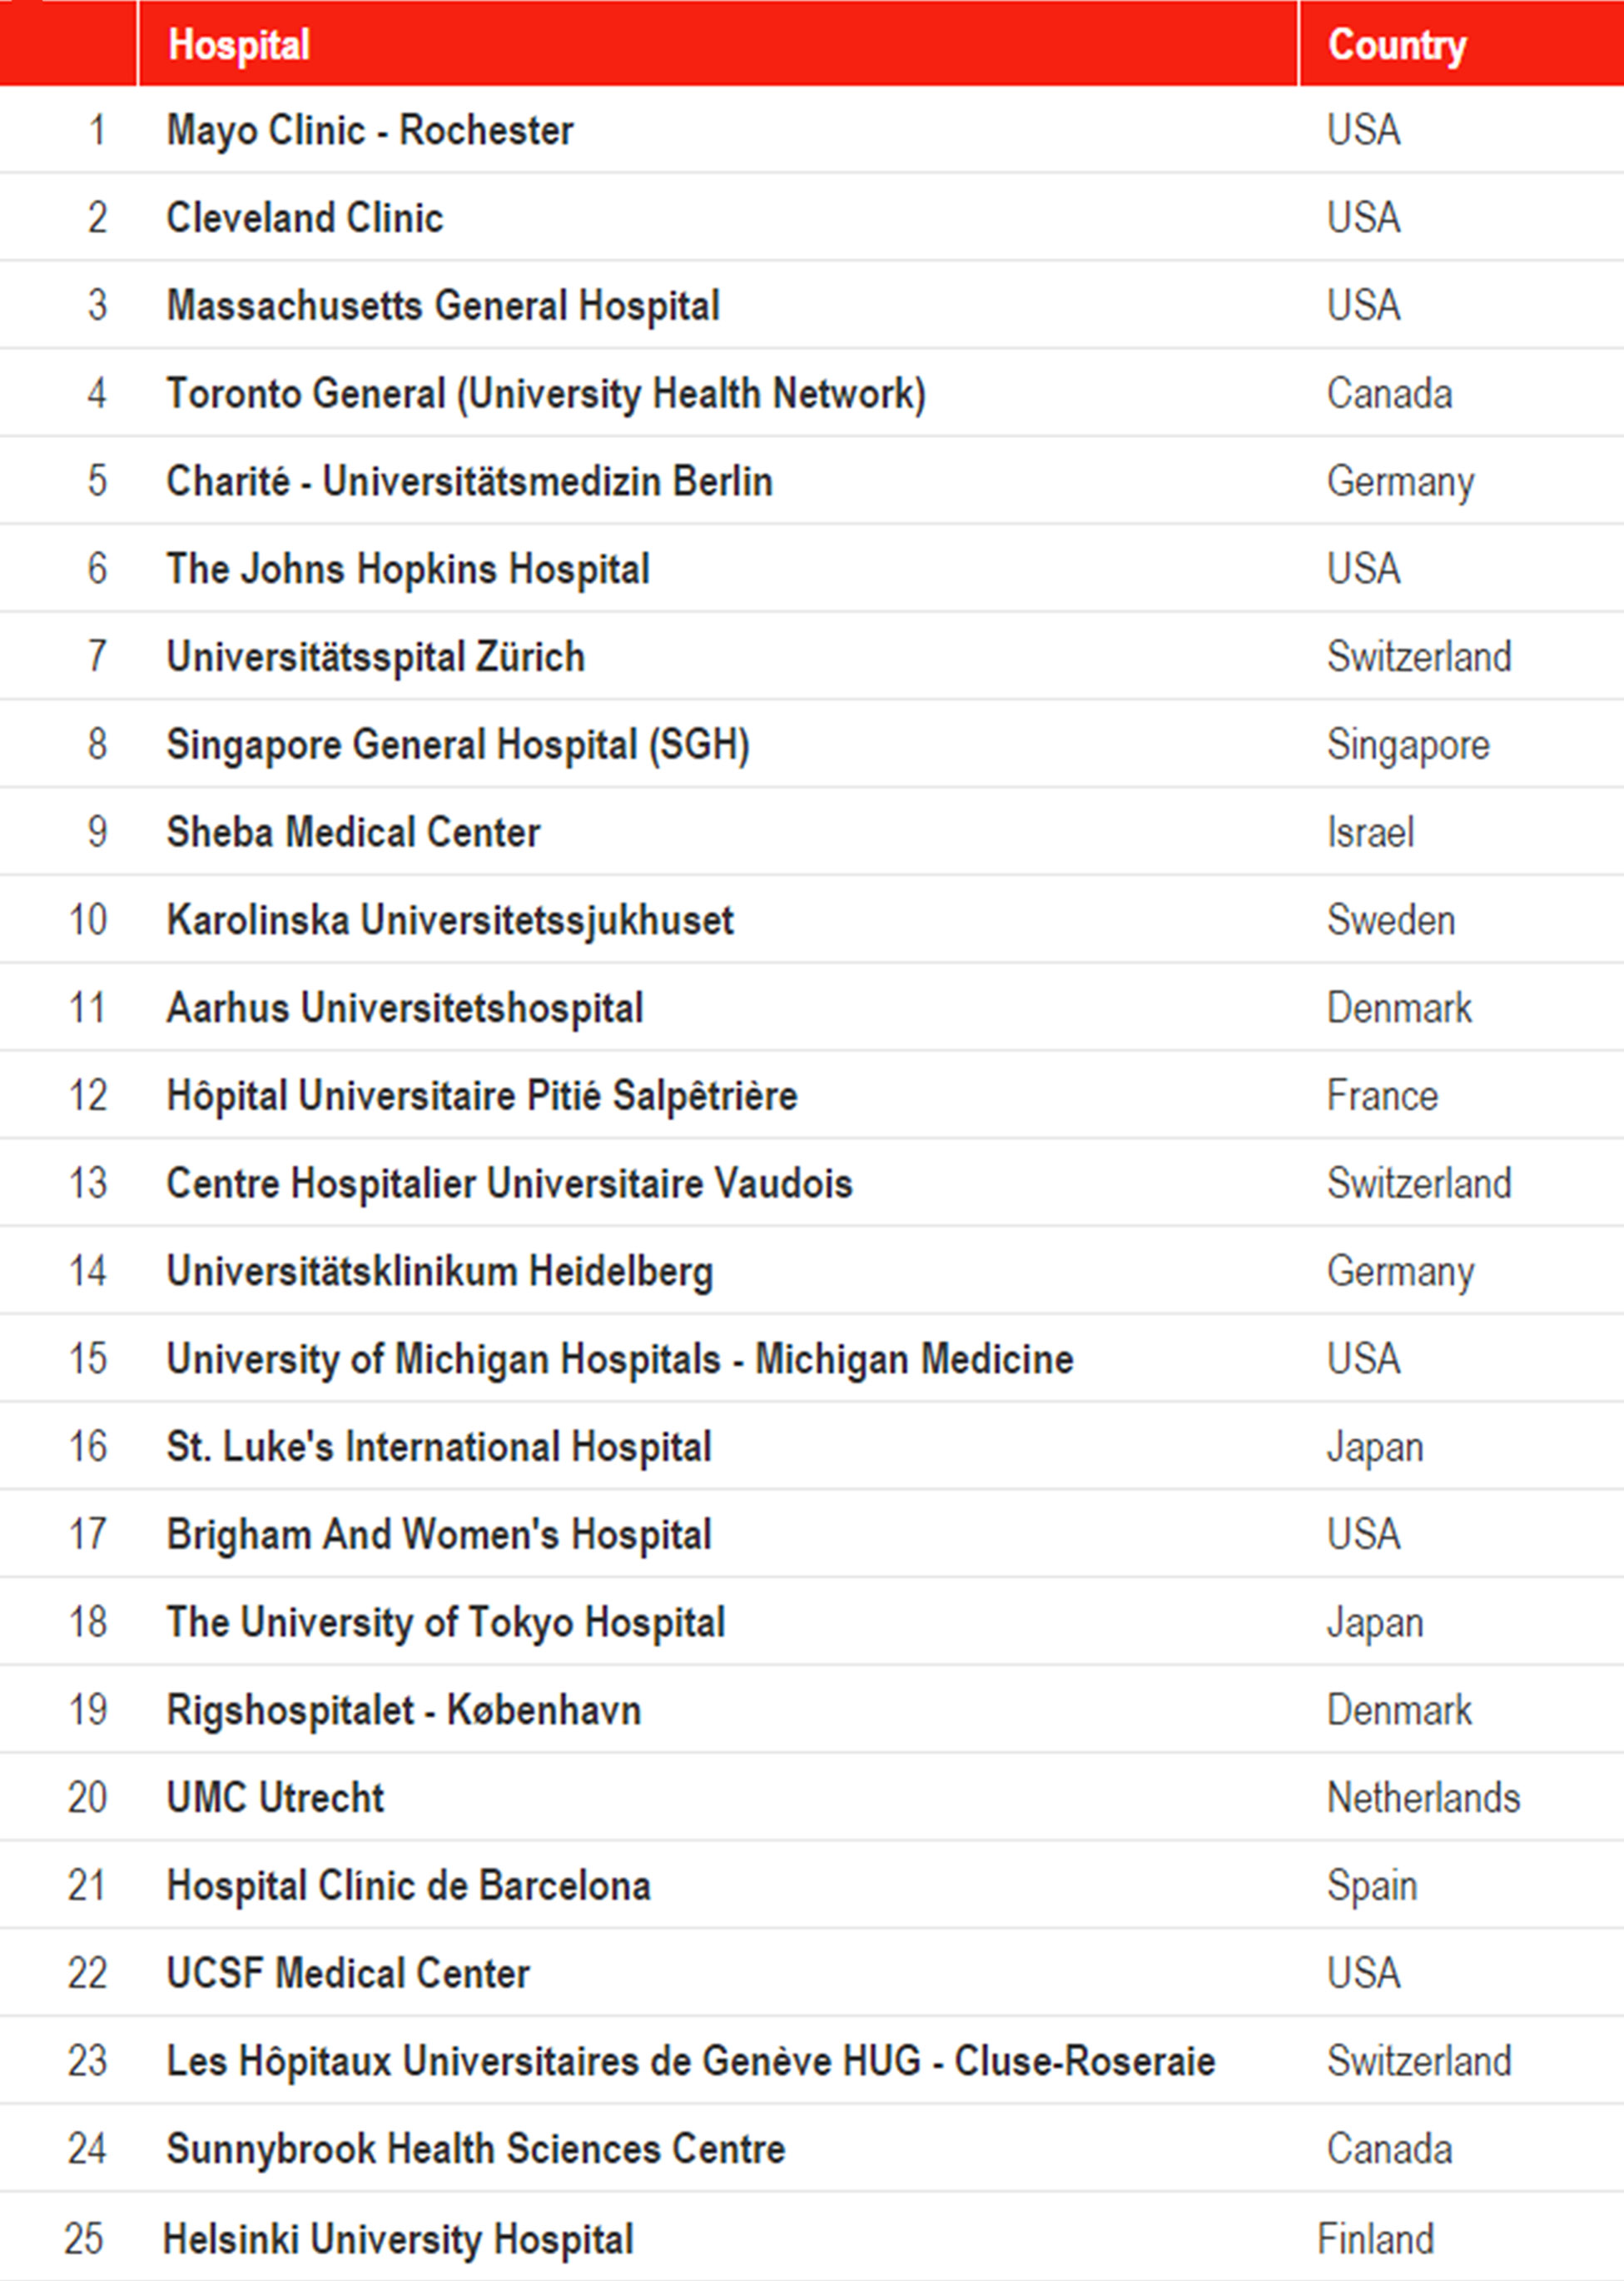Viewport: 1624px width, 2281px height.
Task: Select Singapore General Hospital (SGH)
Action: [458, 745]
